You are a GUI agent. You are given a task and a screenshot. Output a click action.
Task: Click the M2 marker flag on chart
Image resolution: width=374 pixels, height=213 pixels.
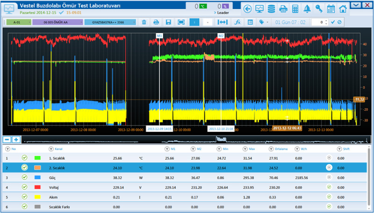[x=221, y=36]
